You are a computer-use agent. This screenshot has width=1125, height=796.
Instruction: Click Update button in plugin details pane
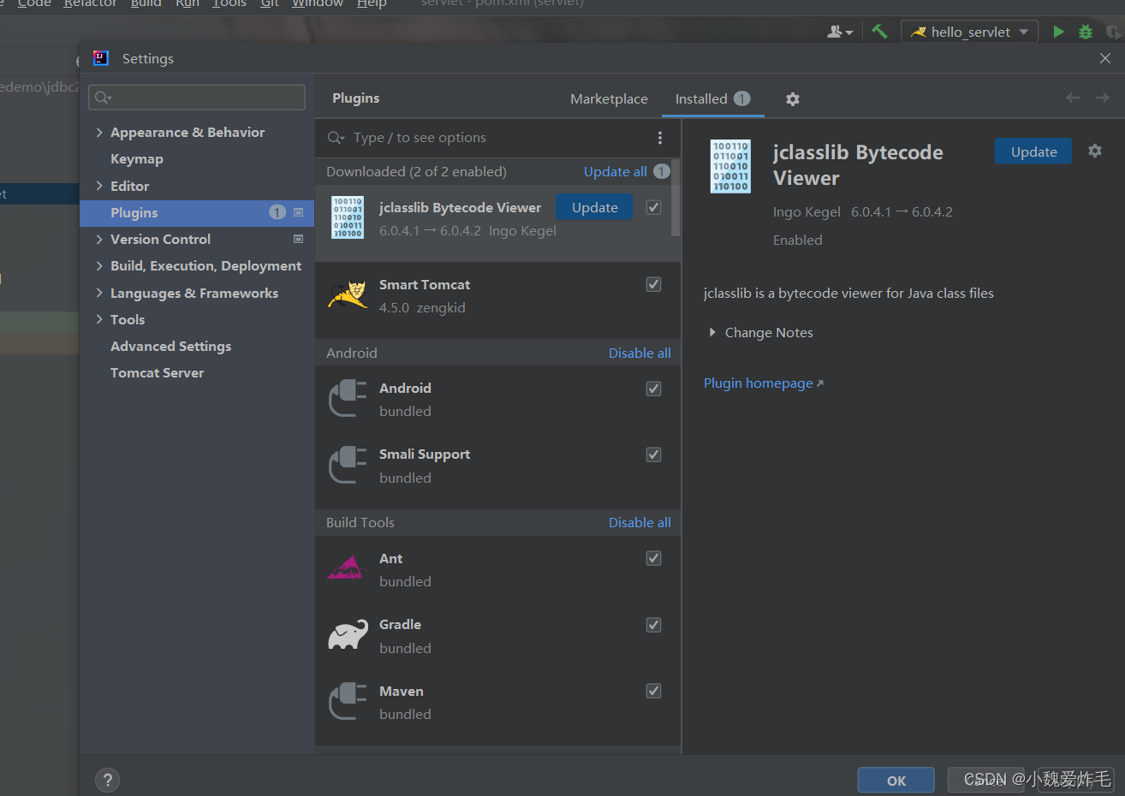pos(1033,151)
